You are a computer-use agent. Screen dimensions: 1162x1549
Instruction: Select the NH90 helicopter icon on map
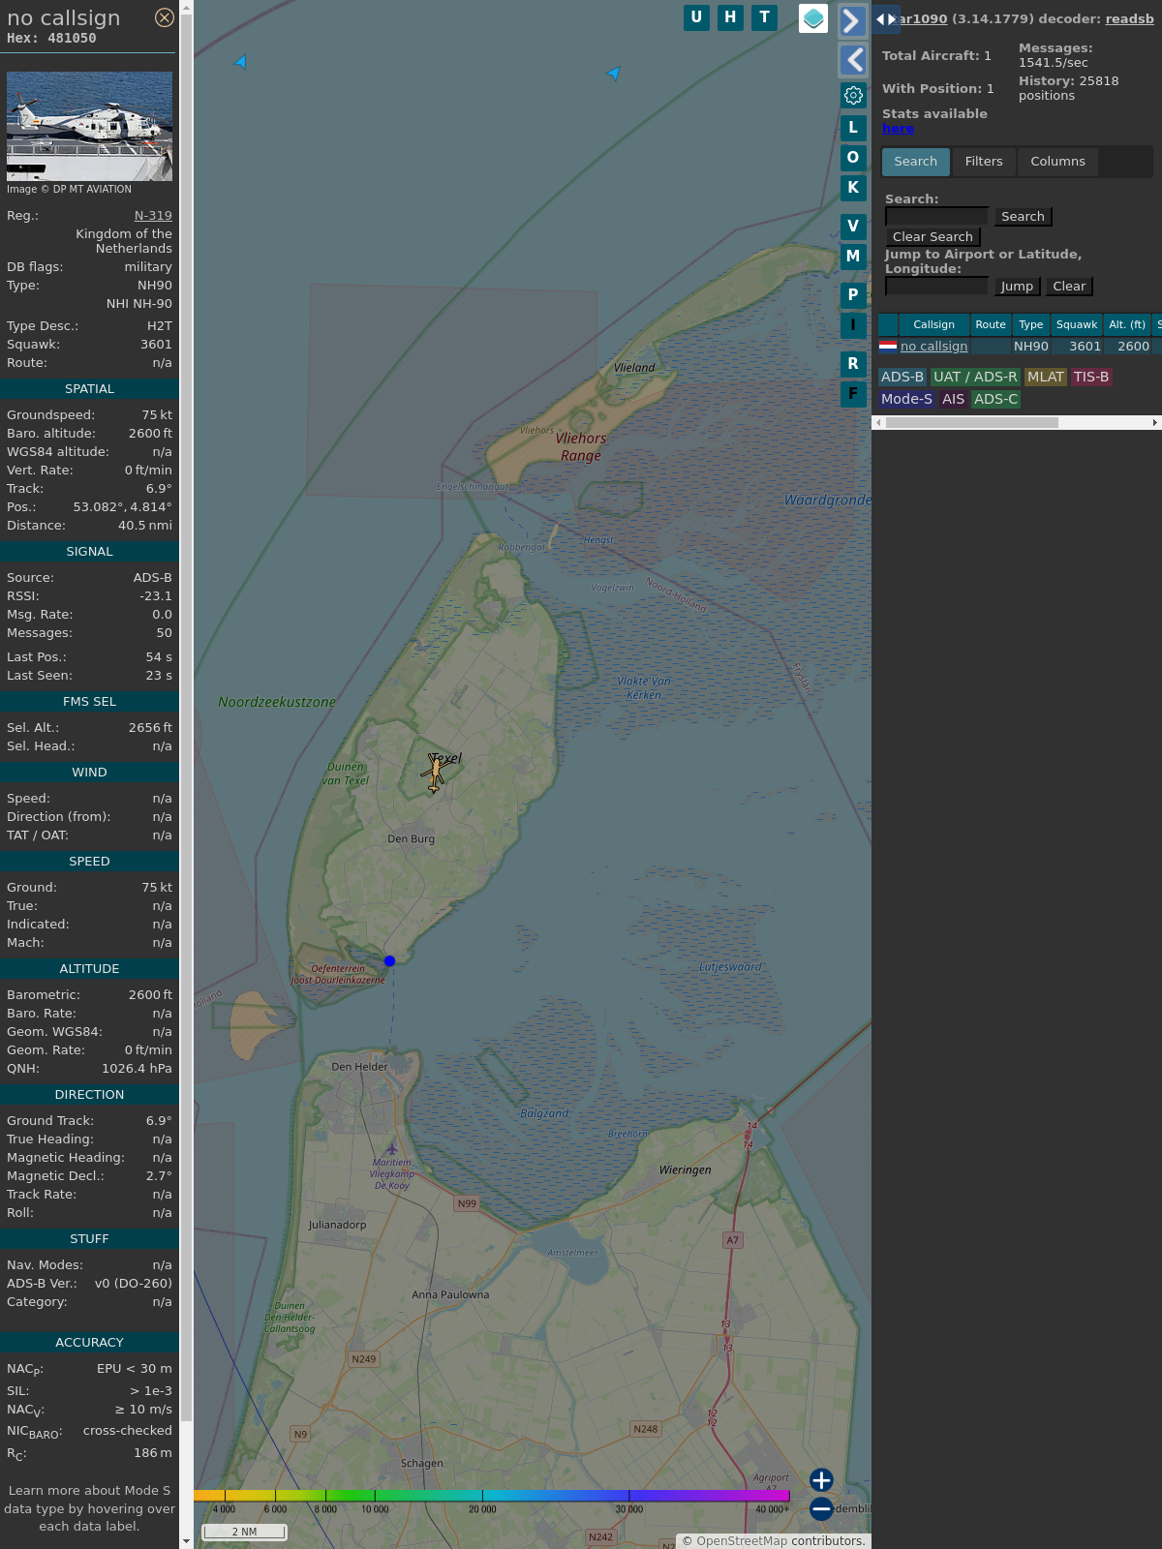(434, 773)
